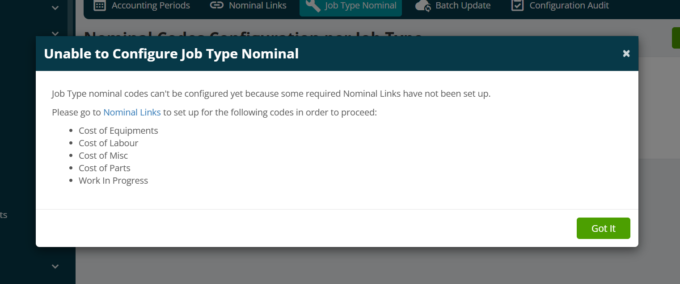Click the Nominal Links chain icon
Image resolution: width=680 pixels, height=284 pixels.
[217, 5]
